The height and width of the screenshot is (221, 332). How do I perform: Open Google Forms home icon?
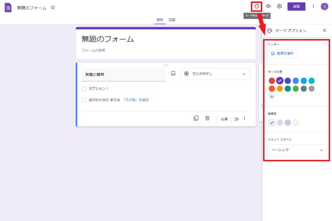coord(8,7)
